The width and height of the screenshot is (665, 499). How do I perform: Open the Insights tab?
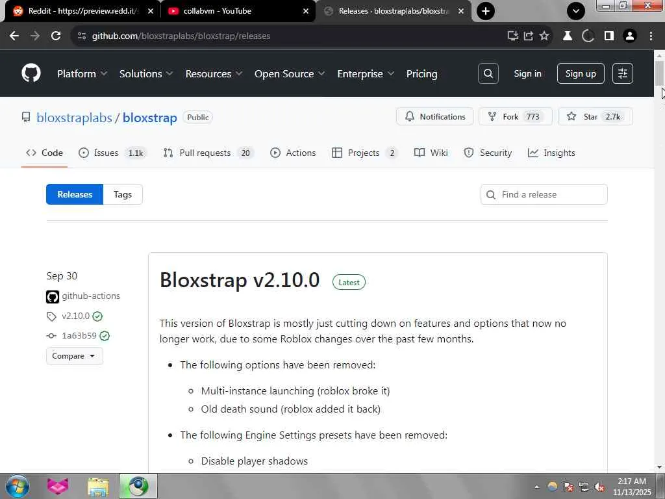coord(551,153)
